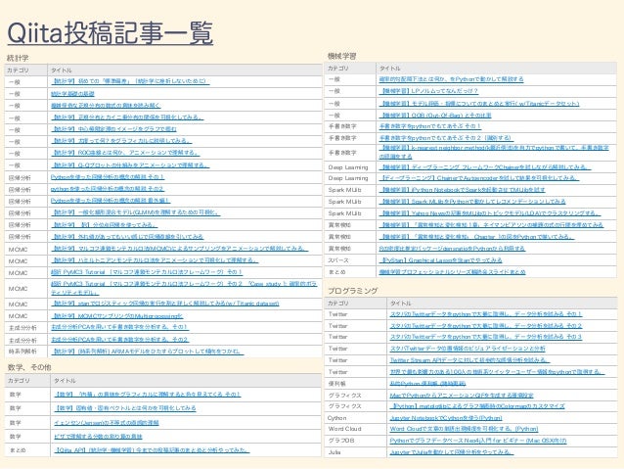Open Pythonを使った回帰分析 その1 link
This screenshot has height=469, width=624.
pos(108,177)
